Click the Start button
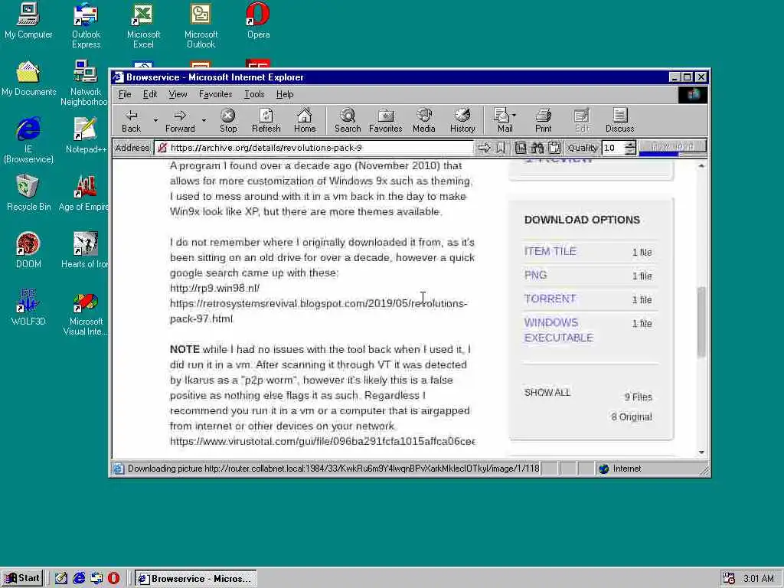 pos(22,579)
